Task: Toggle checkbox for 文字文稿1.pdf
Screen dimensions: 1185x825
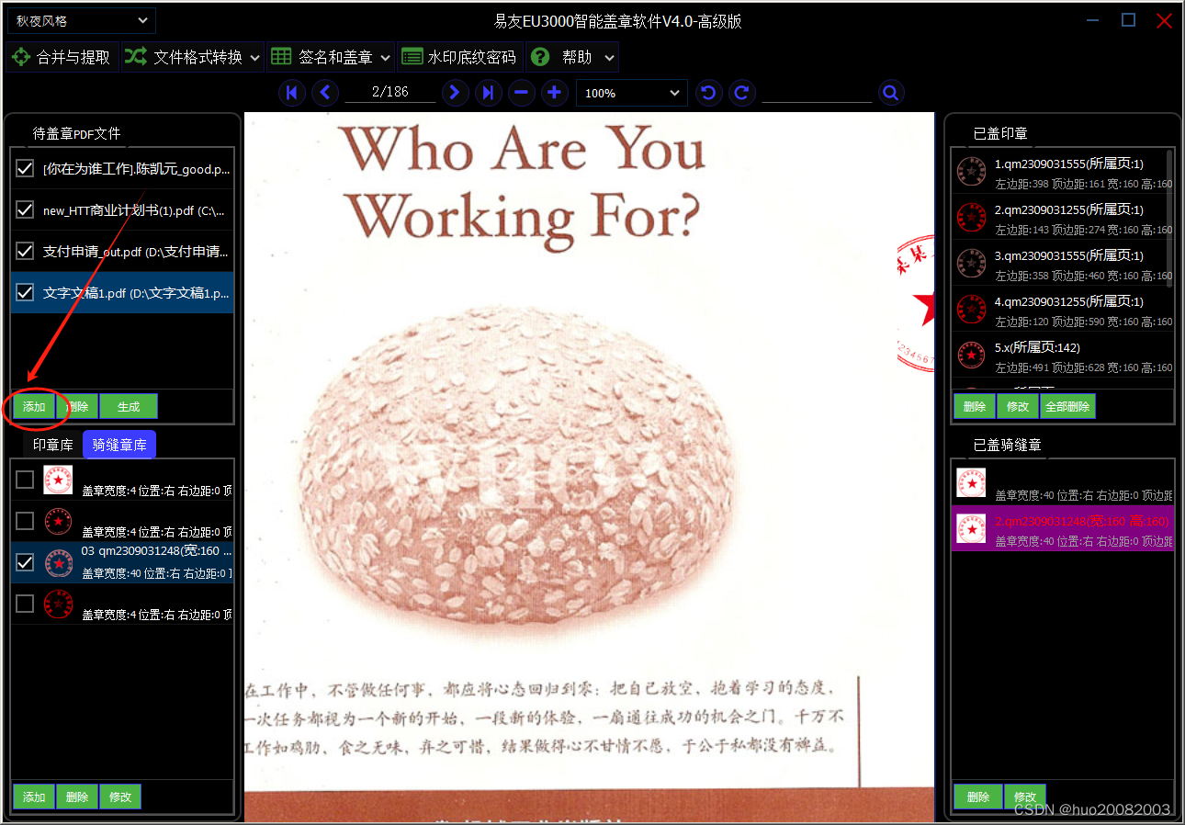Action: click(x=26, y=292)
